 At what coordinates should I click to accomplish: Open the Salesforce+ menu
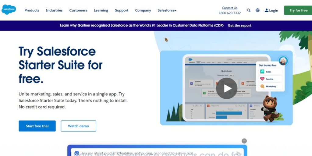167,10
